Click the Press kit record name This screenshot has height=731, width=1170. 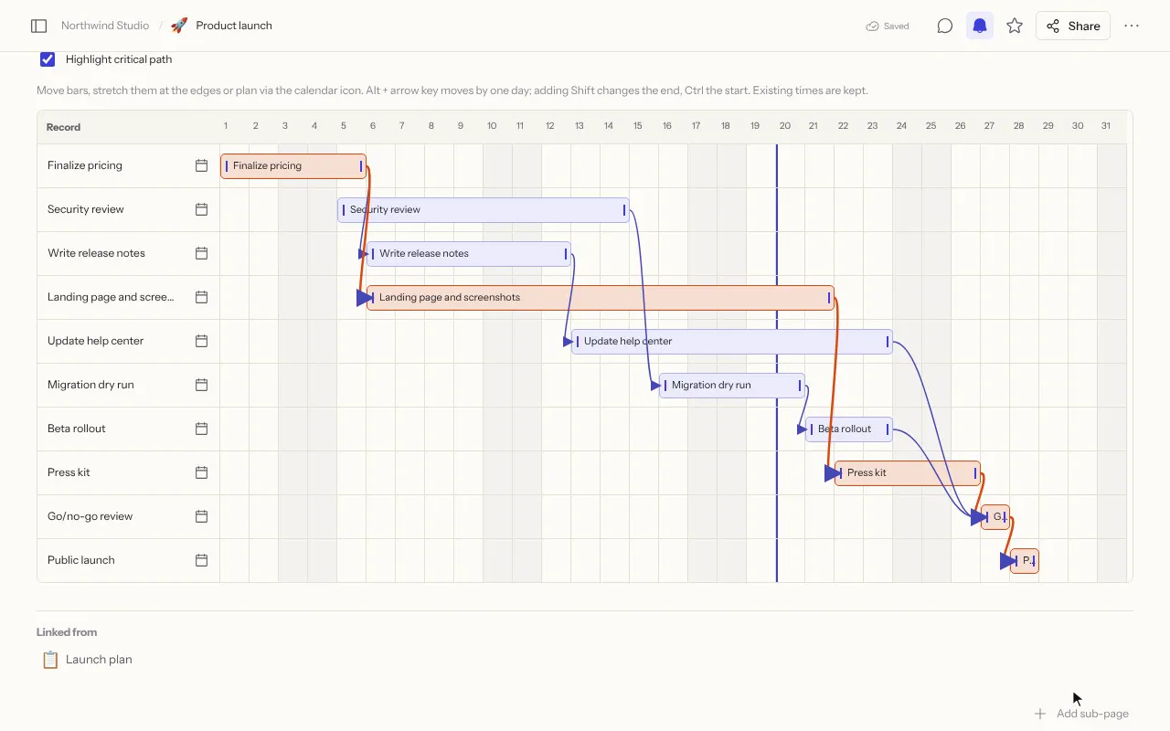tap(69, 472)
